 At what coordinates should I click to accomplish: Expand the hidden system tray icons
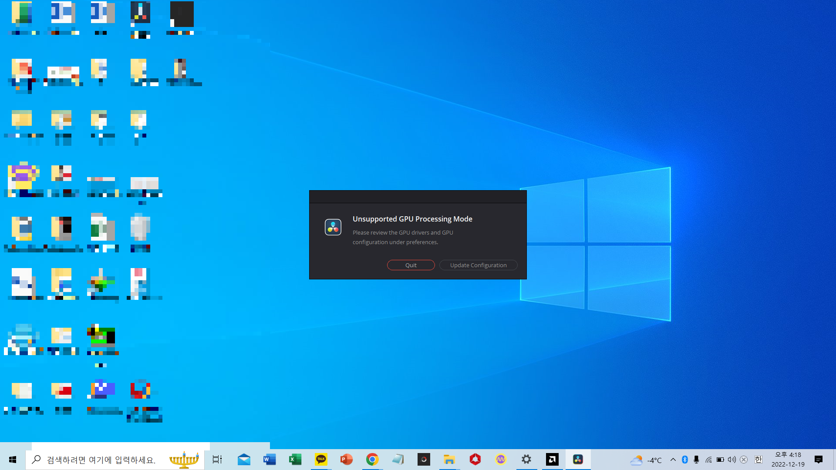point(673,460)
